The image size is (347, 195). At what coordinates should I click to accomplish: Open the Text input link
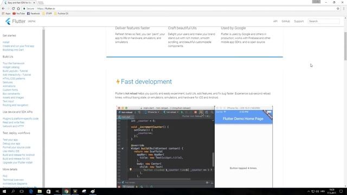(8, 101)
